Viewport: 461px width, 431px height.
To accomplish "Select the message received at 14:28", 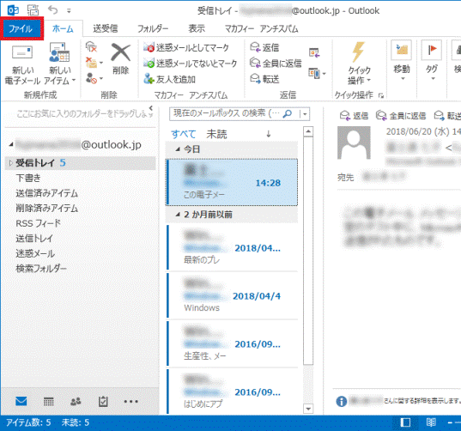I will tap(232, 182).
